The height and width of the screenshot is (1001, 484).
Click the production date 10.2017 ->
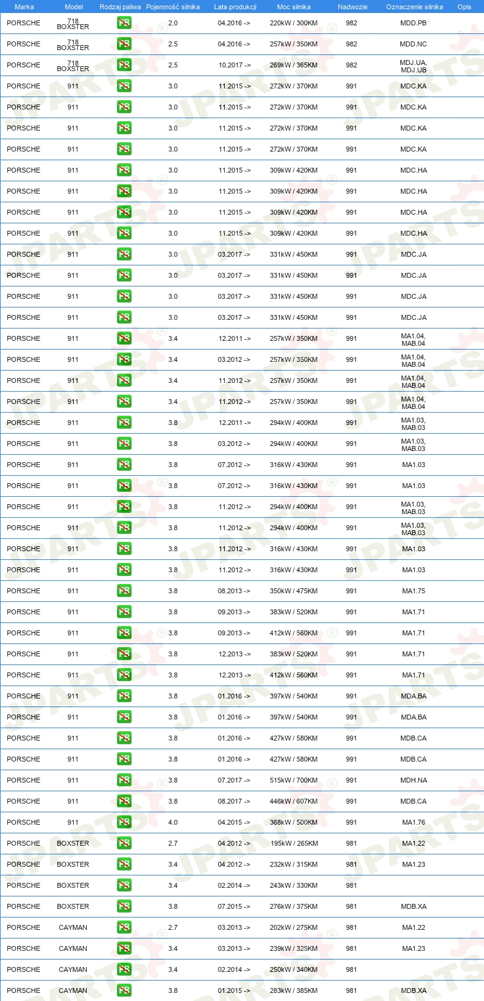[x=234, y=65]
